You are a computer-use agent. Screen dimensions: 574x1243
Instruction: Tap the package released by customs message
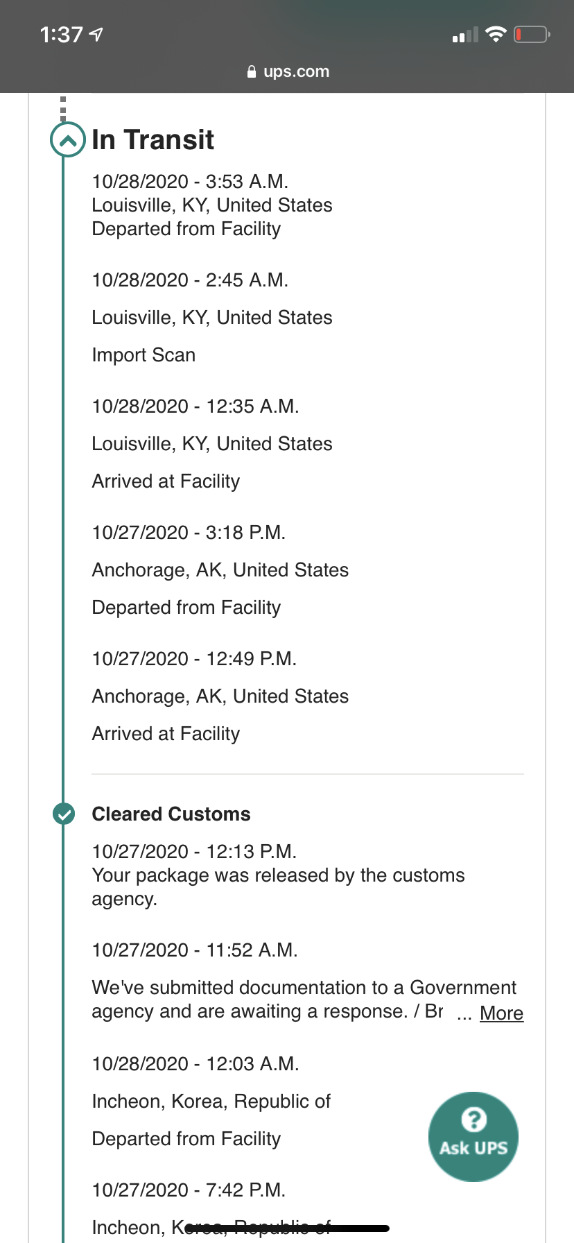pyautogui.click(x=278, y=887)
